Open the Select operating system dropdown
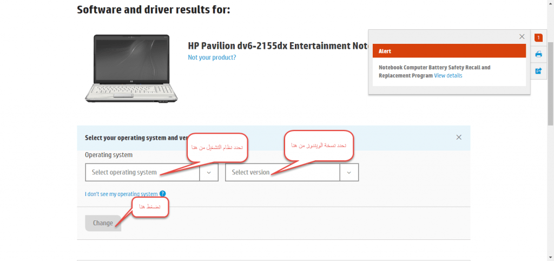This screenshot has width=554, height=261. [152, 172]
